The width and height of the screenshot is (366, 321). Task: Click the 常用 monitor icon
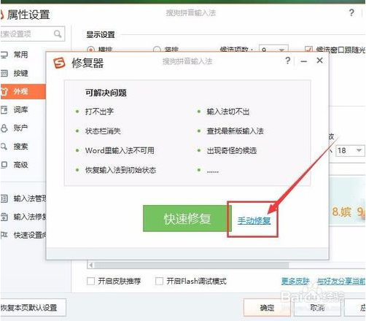click(x=4, y=55)
